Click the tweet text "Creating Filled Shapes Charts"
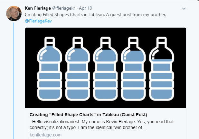The image size is (199, 139). pyautogui.click(x=64, y=15)
